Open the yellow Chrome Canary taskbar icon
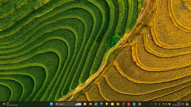The image size is (191, 107). coord(112,104)
